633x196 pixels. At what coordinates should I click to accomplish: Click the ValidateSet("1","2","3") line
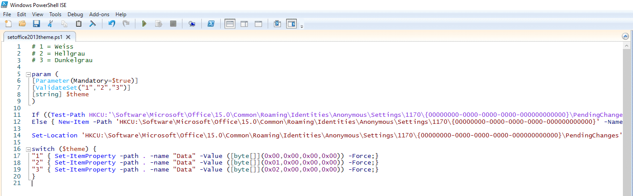(81, 87)
